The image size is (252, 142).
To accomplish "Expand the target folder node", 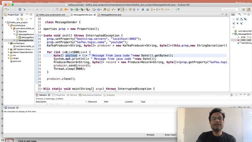I will click(x=9, y=58).
